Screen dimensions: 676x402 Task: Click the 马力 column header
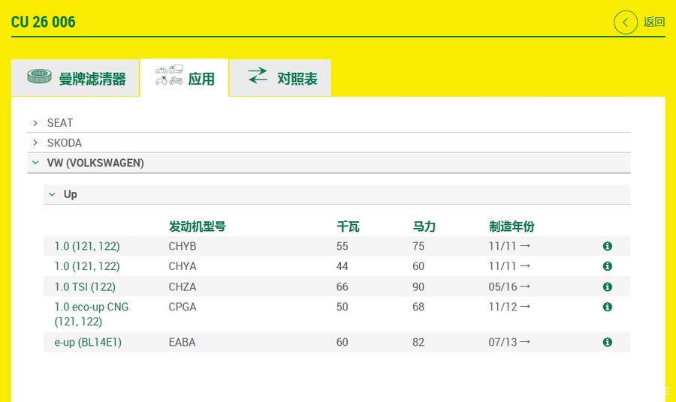[424, 226]
